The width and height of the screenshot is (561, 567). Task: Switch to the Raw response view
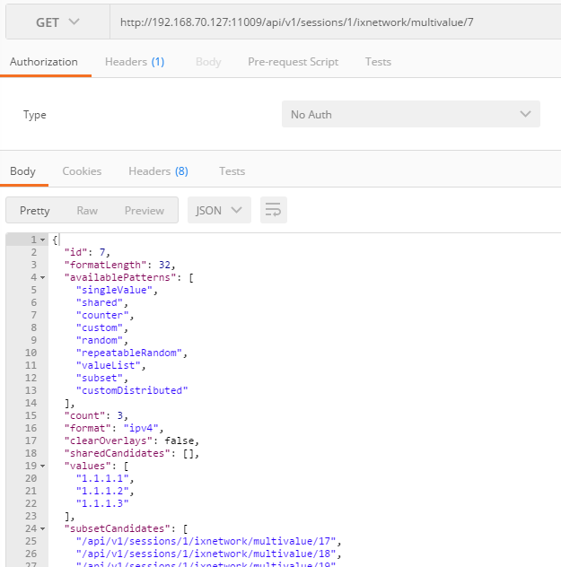87,211
